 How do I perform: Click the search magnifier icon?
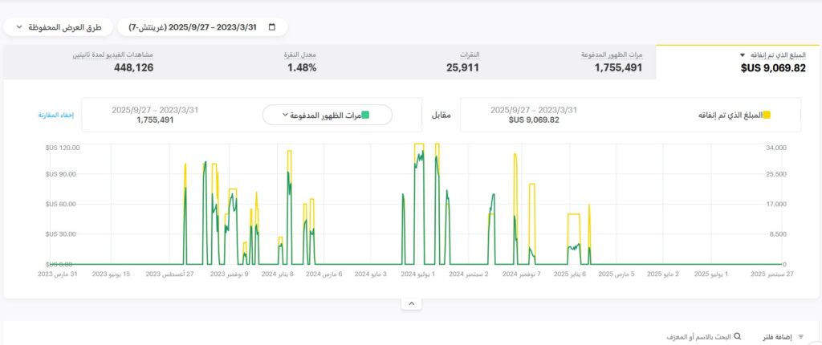point(738,338)
